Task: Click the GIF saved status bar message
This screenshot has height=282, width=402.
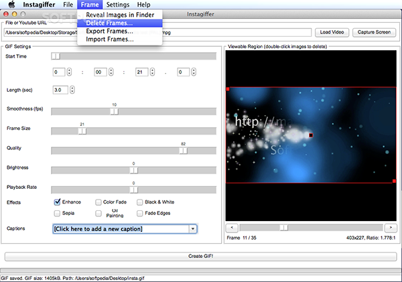Action: point(72,279)
